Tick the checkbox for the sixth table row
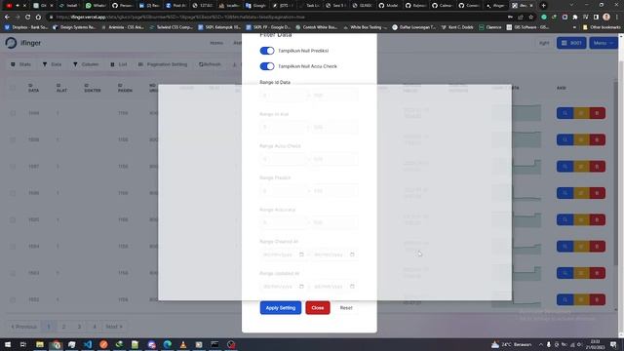The height and width of the screenshot is (351, 624). (x=13, y=247)
